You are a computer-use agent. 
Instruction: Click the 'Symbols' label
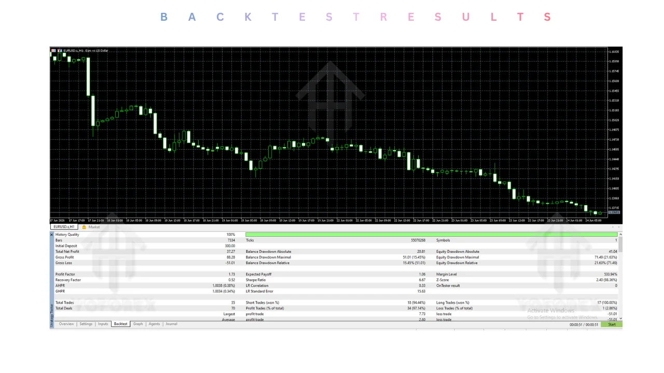click(443, 240)
